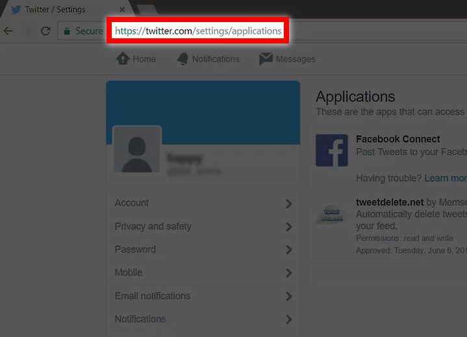Click the green Secure padlock icon
The height and width of the screenshot is (337, 467).
67,31
